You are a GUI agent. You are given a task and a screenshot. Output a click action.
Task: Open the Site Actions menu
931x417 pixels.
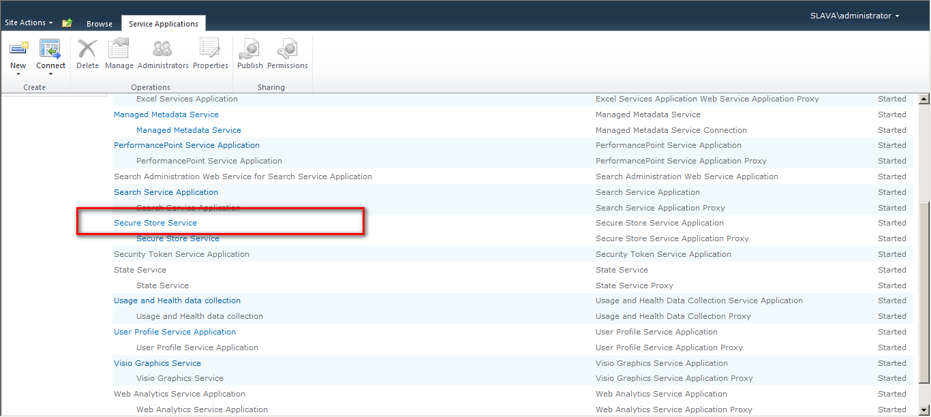click(27, 22)
